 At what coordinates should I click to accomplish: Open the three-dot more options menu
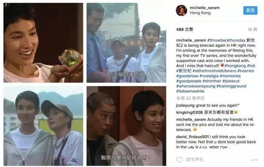(x=254, y=160)
